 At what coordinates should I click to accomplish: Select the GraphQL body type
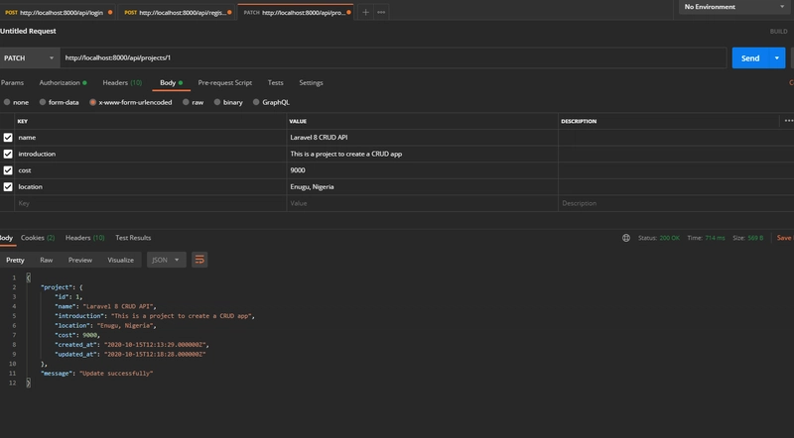click(271, 102)
